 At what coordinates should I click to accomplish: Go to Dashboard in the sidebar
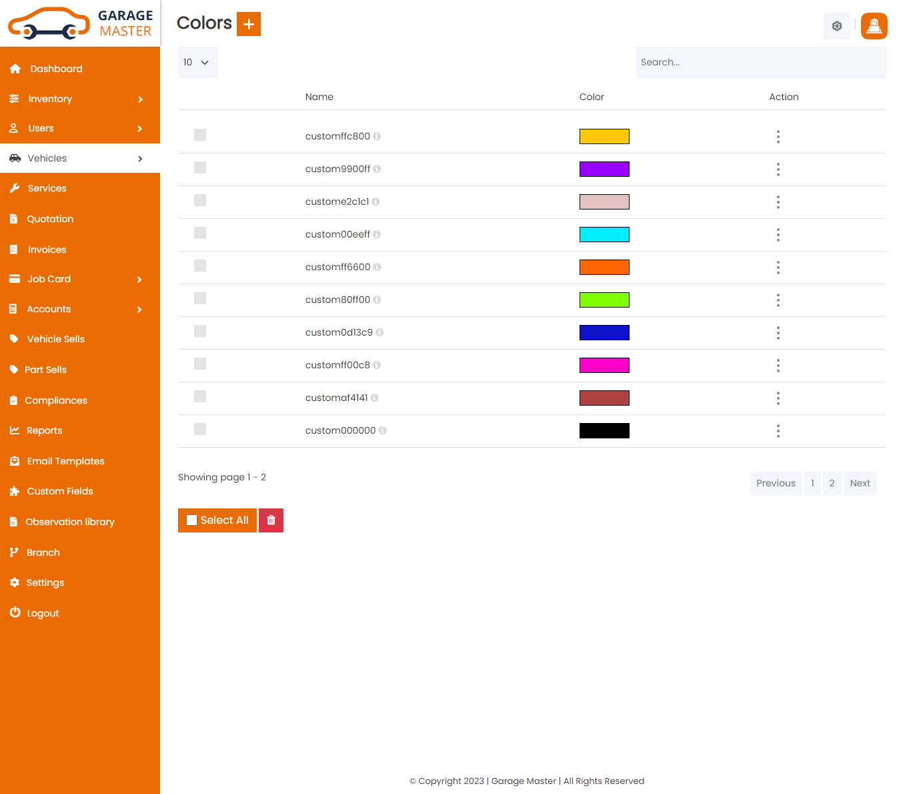tap(56, 69)
